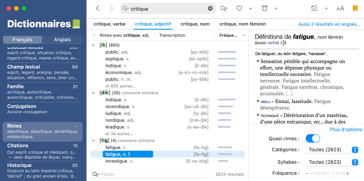The height and width of the screenshot is (181, 364).
Task: Switch to the critique, verbe tab
Action: tap(109, 24)
